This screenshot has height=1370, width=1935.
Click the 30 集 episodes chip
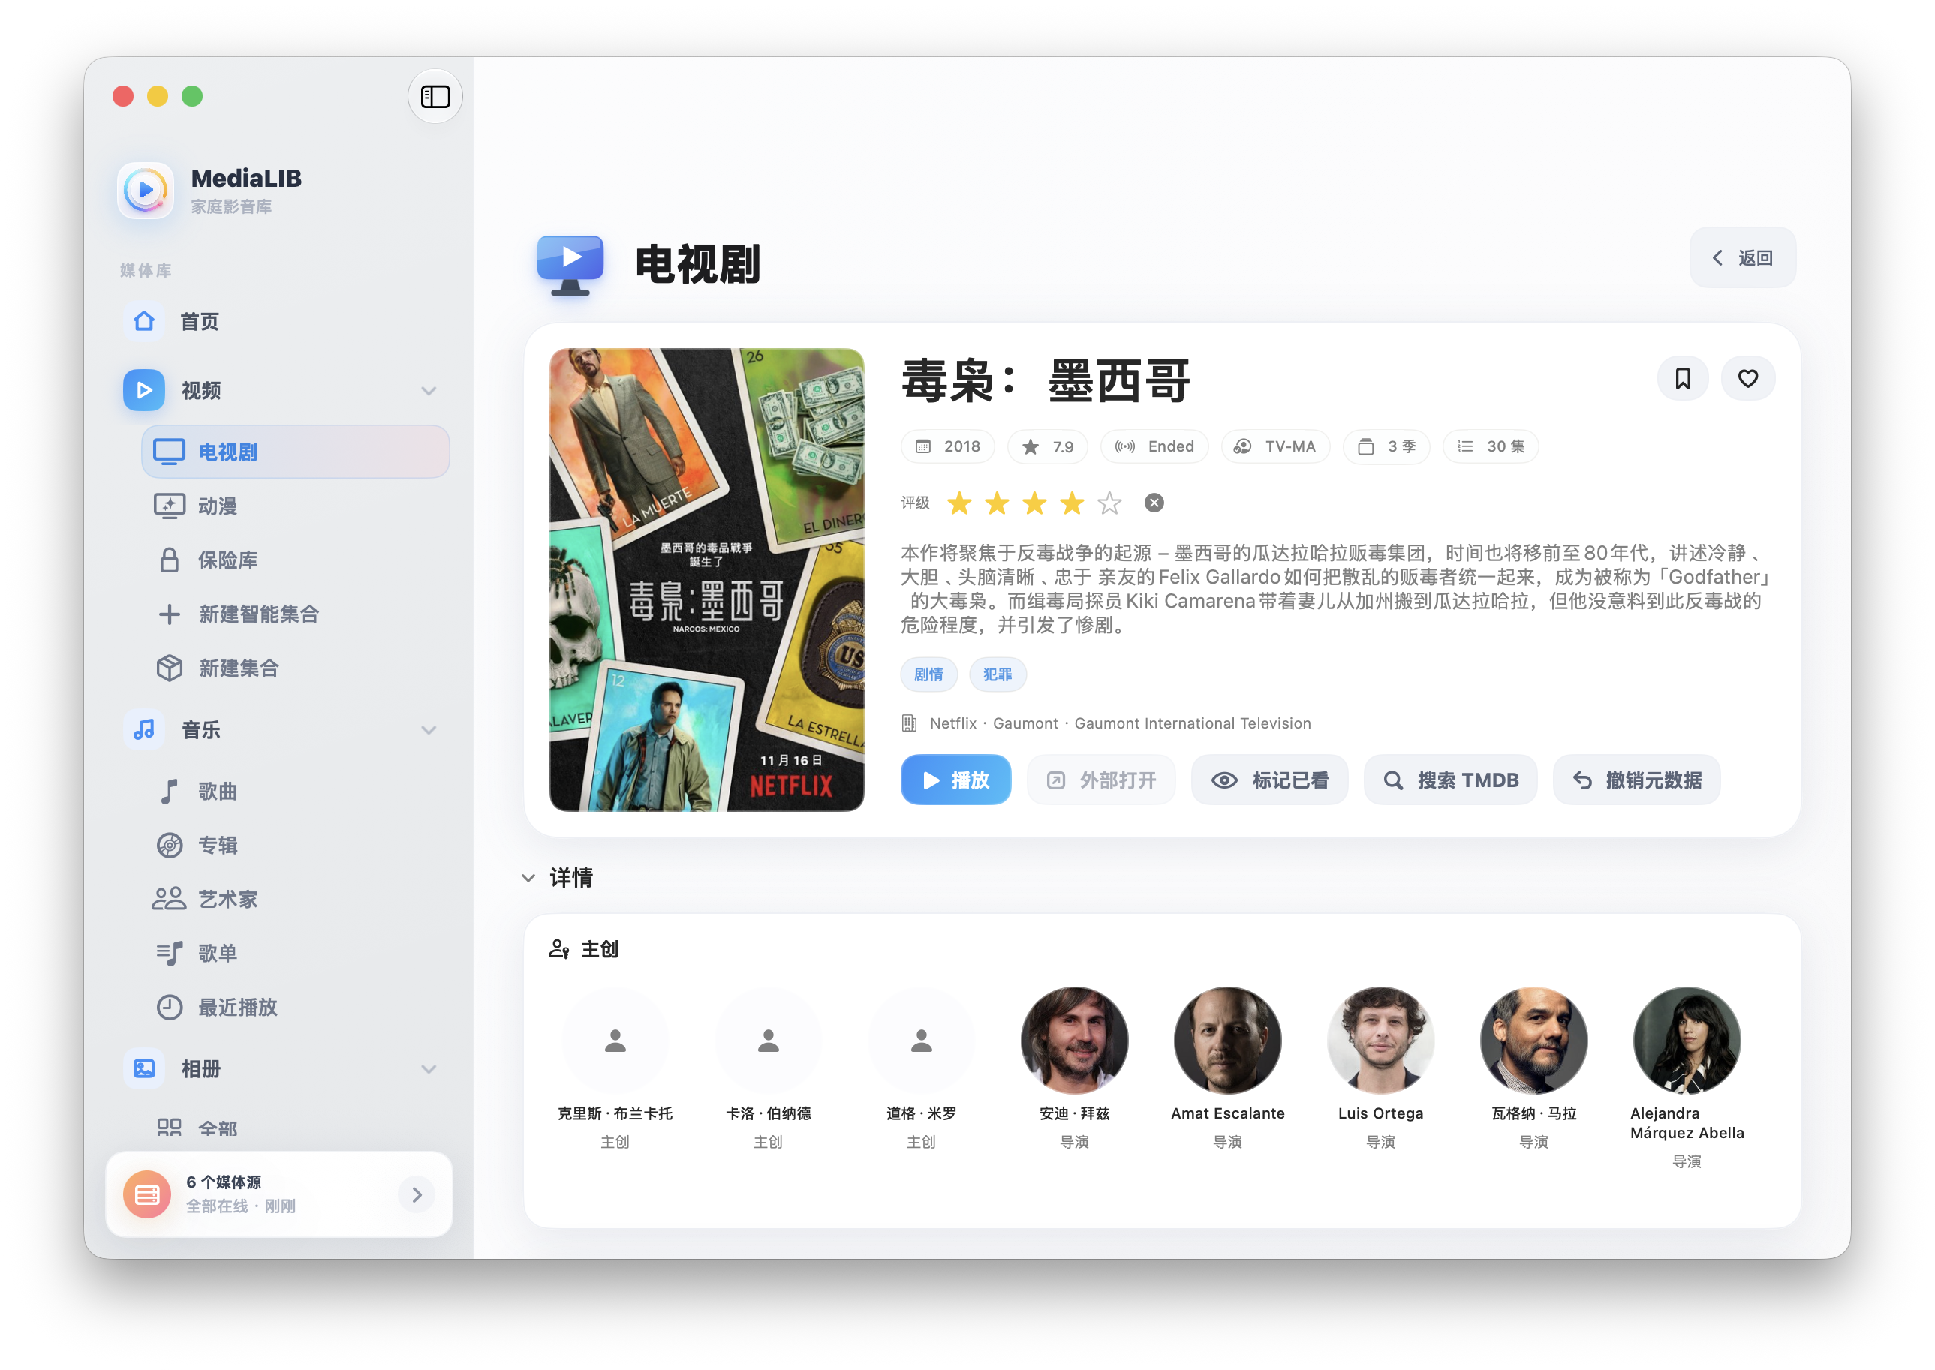pos(1491,447)
